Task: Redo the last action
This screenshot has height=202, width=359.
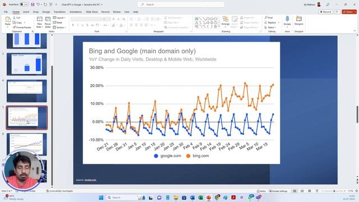Action: pos(45,4)
